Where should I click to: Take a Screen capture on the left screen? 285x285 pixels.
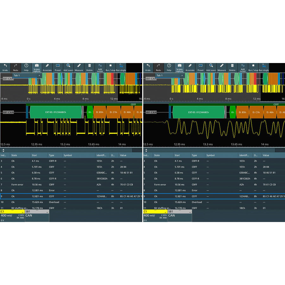point(37,68)
